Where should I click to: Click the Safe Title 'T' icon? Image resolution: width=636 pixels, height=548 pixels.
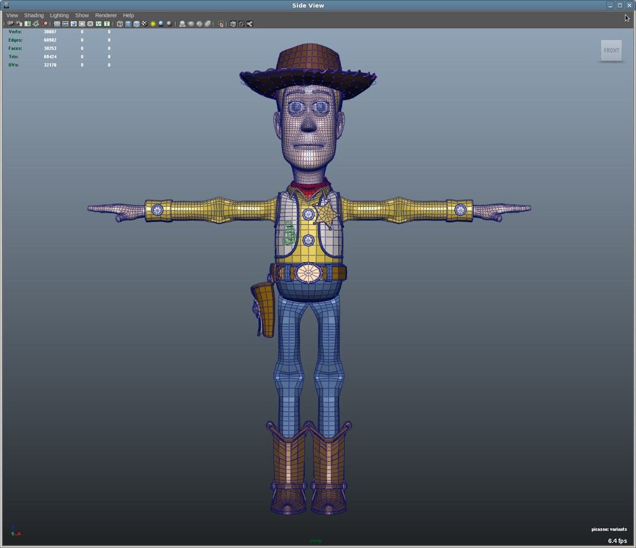coord(107,24)
